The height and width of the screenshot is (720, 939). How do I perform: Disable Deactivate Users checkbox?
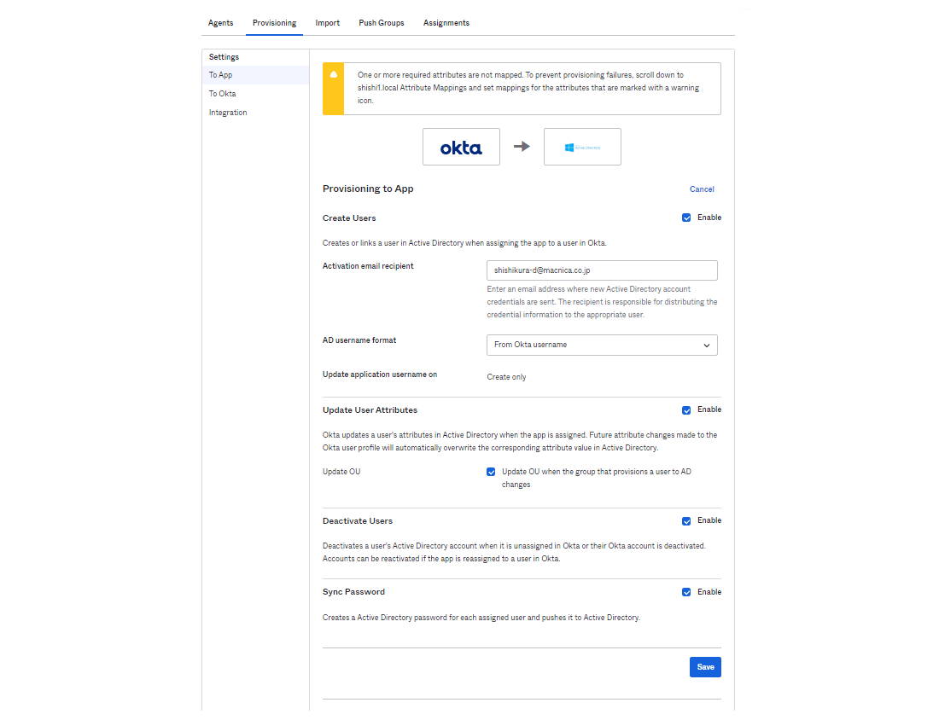pos(686,521)
